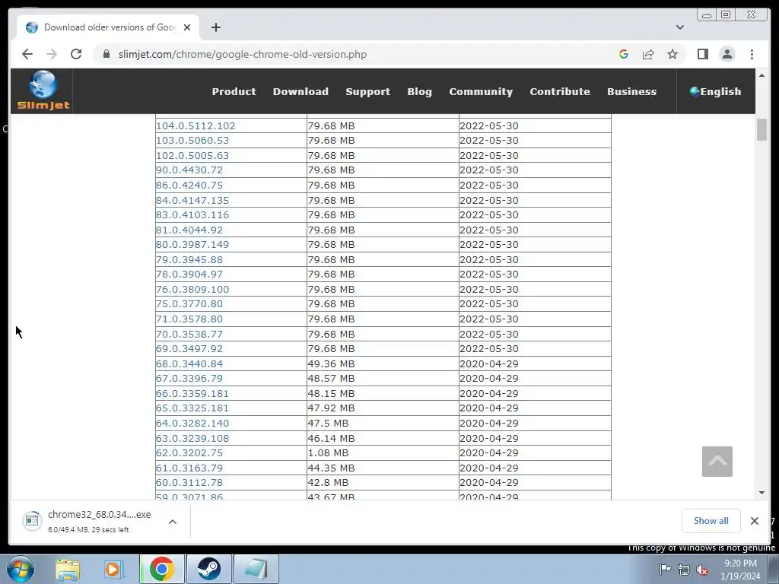Download Chrome version 64.0.3282.140
Screen dimensions: 779x584
tap(192, 423)
